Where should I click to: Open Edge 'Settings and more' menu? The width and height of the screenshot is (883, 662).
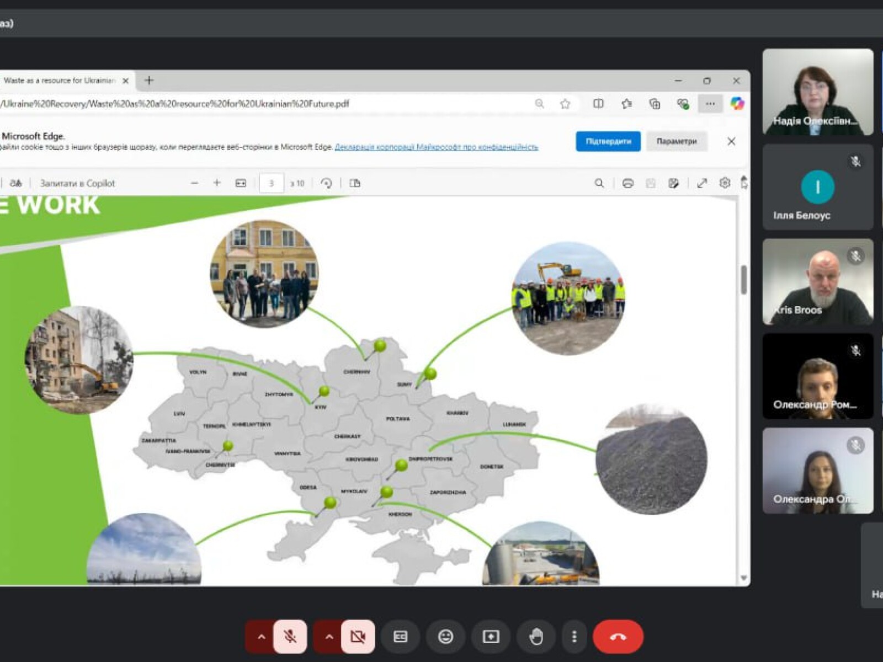click(x=710, y=104)
